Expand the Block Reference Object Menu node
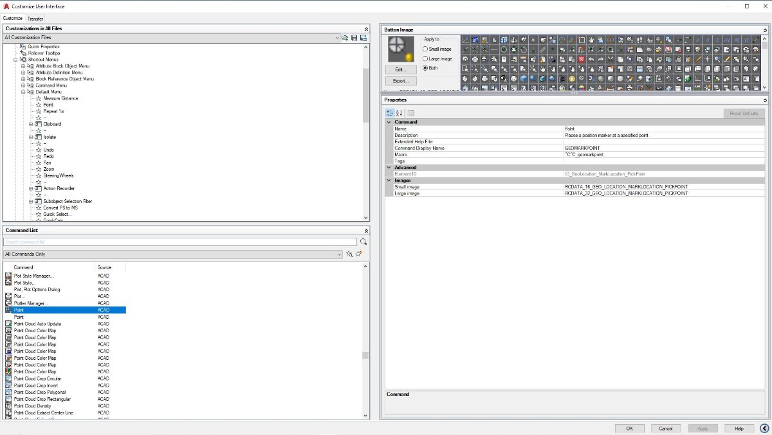 (x=23, y=78)
